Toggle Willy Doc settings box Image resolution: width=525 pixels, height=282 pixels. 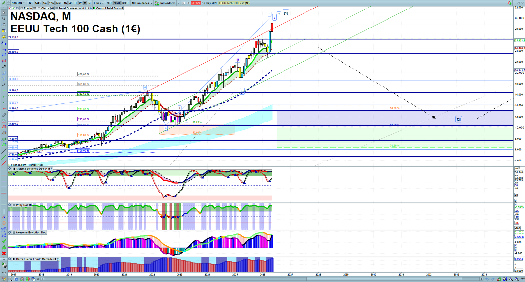click(x=14, y=205)
